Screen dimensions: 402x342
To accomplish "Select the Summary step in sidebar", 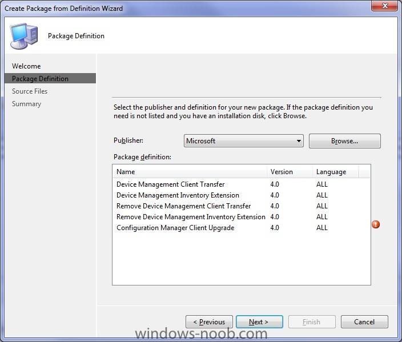I will tap(26, 104).
